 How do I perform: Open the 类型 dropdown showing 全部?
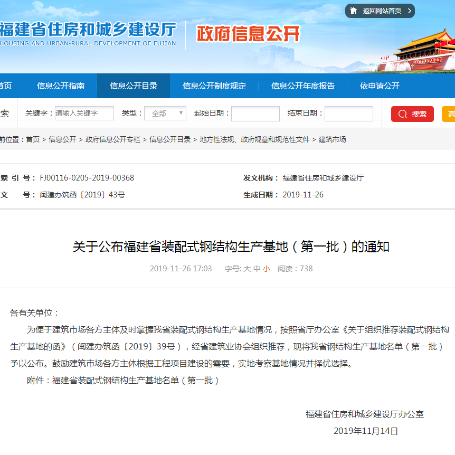[165, 113]
